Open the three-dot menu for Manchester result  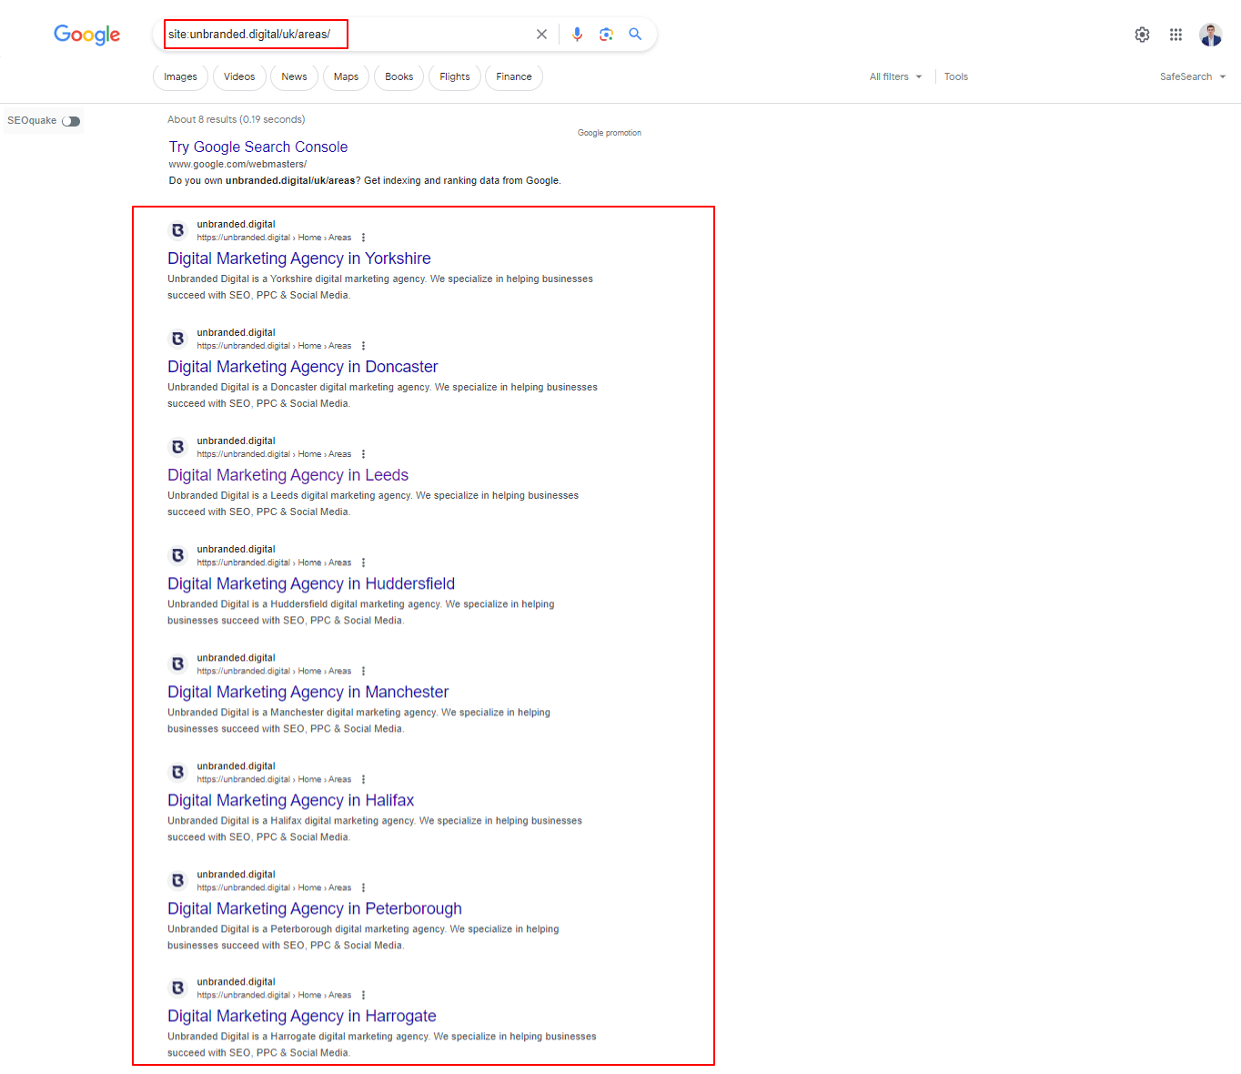pyautogui.click(x=363, y=671)
